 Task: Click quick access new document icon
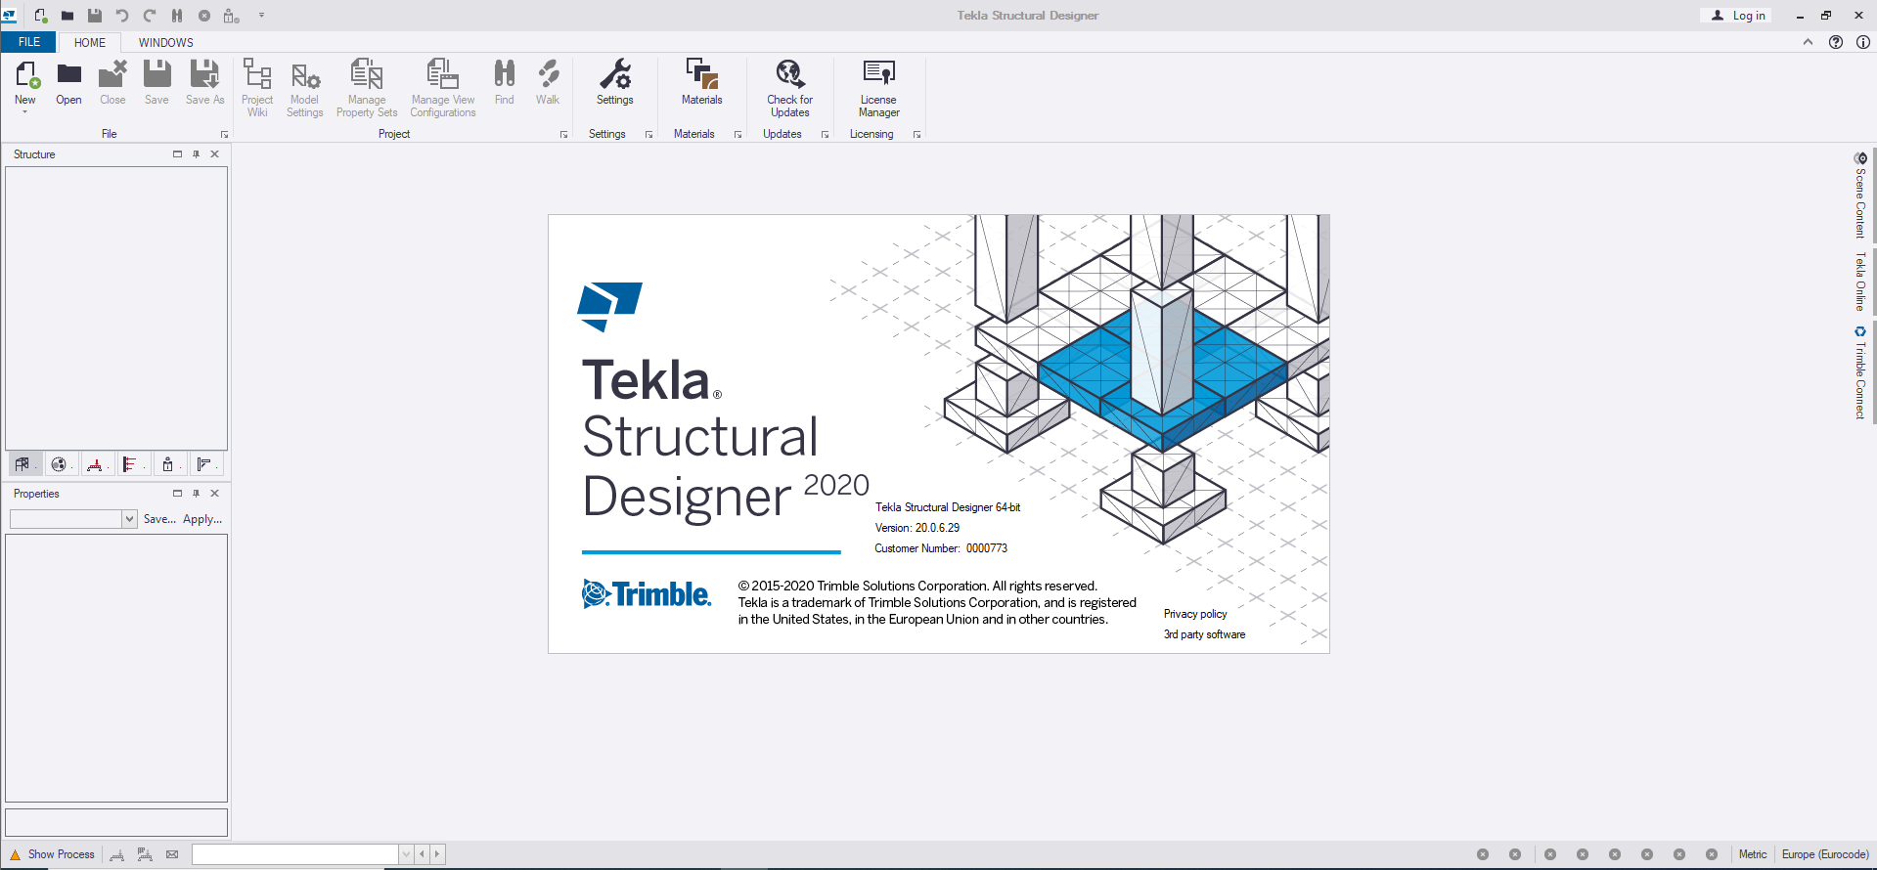tap(40, 16)
